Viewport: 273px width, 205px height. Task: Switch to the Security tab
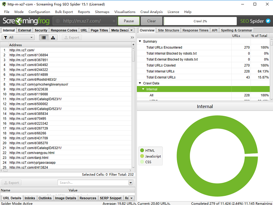click(x=41, y=30)
